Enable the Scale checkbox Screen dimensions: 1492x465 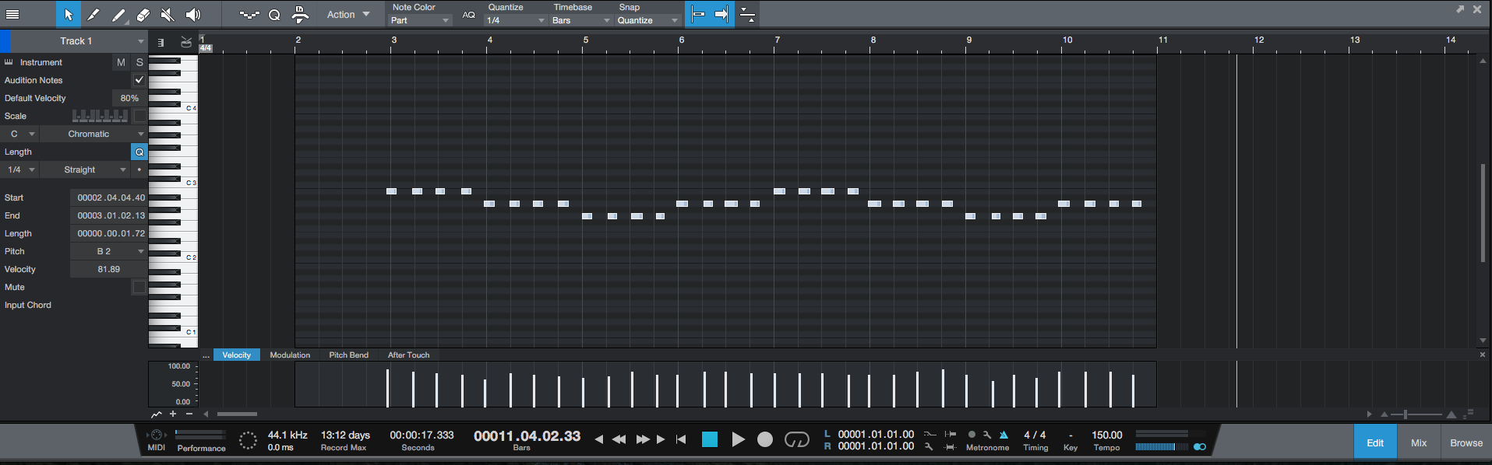(x=139, y=116)
